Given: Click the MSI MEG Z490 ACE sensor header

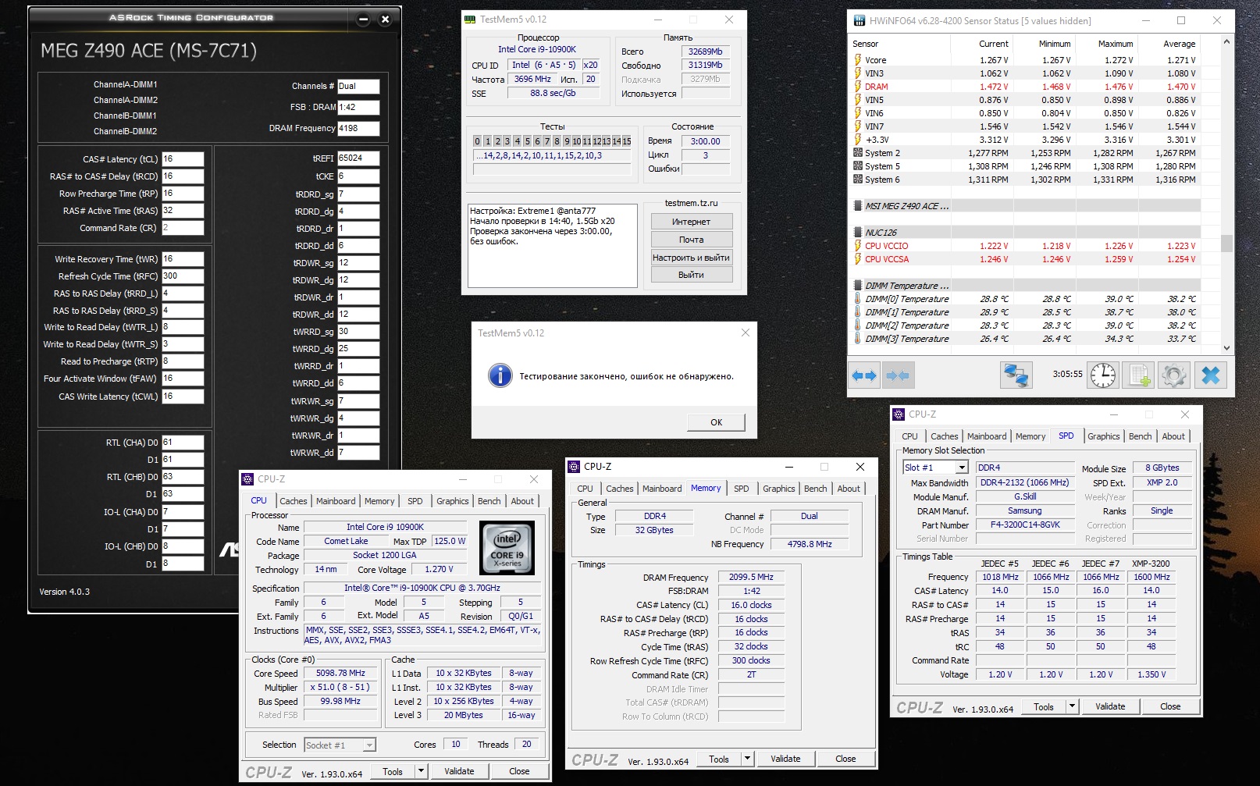Looking at the screenshot, I should [x=1025, y=206].
